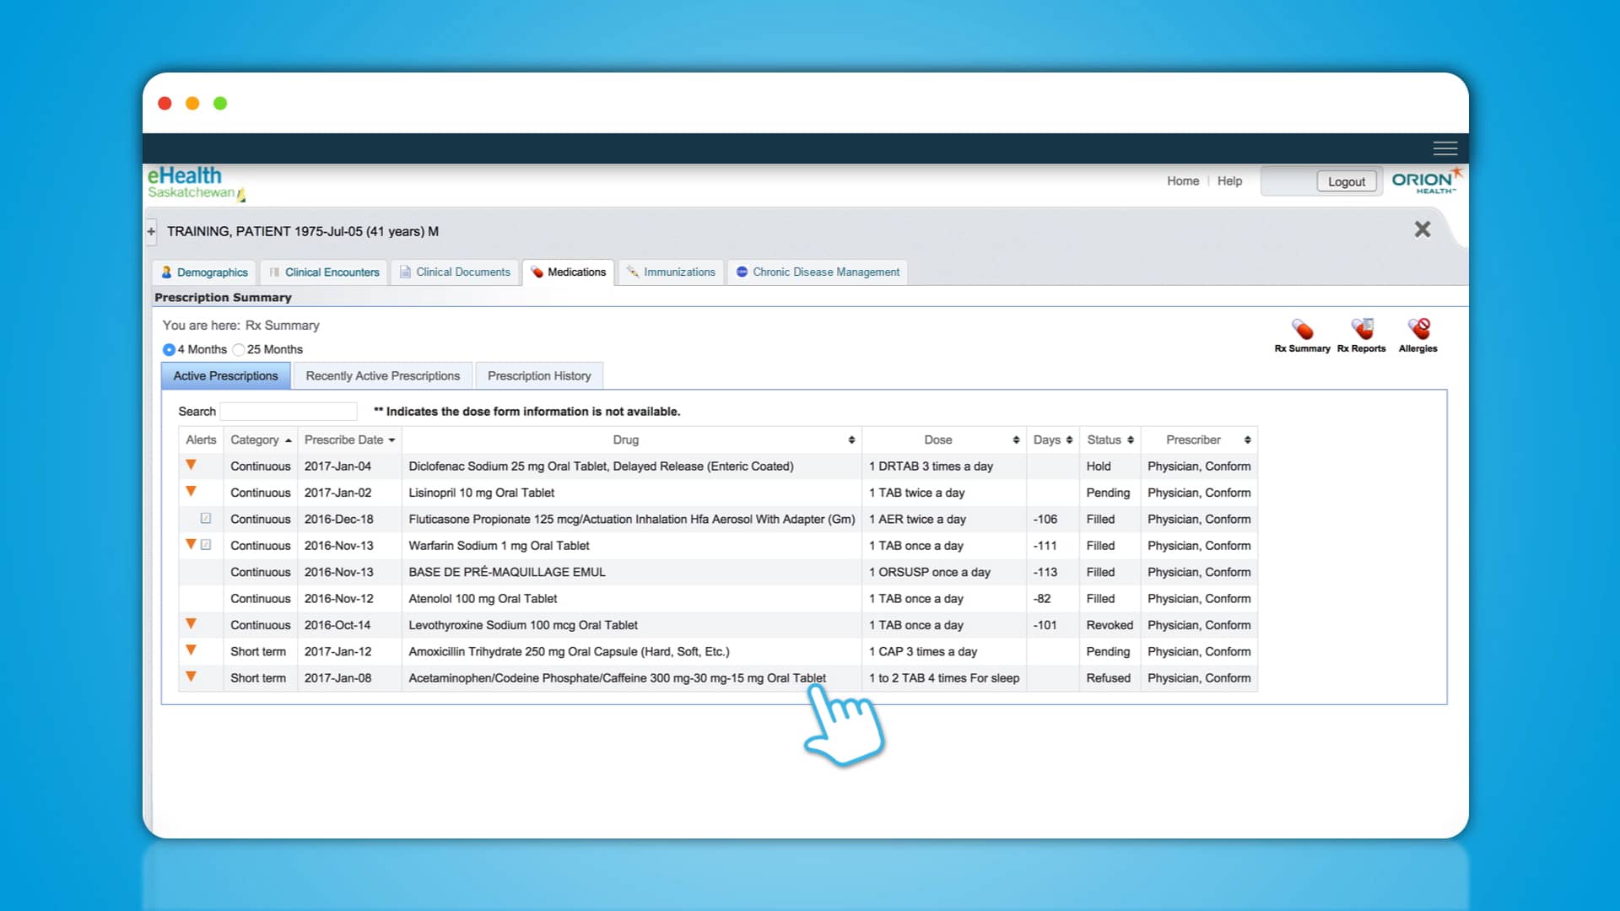Select the 4 Months radio button
1620x911 pixels.
click(x=170, y=349)
